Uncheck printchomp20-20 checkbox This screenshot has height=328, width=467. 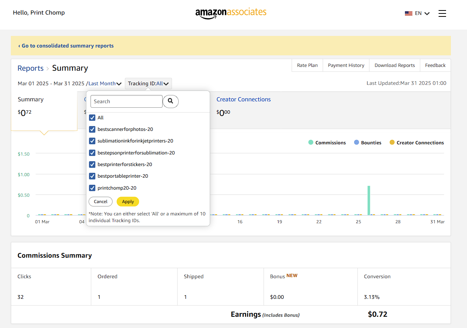pyautogui.click(x=92, y=188)
